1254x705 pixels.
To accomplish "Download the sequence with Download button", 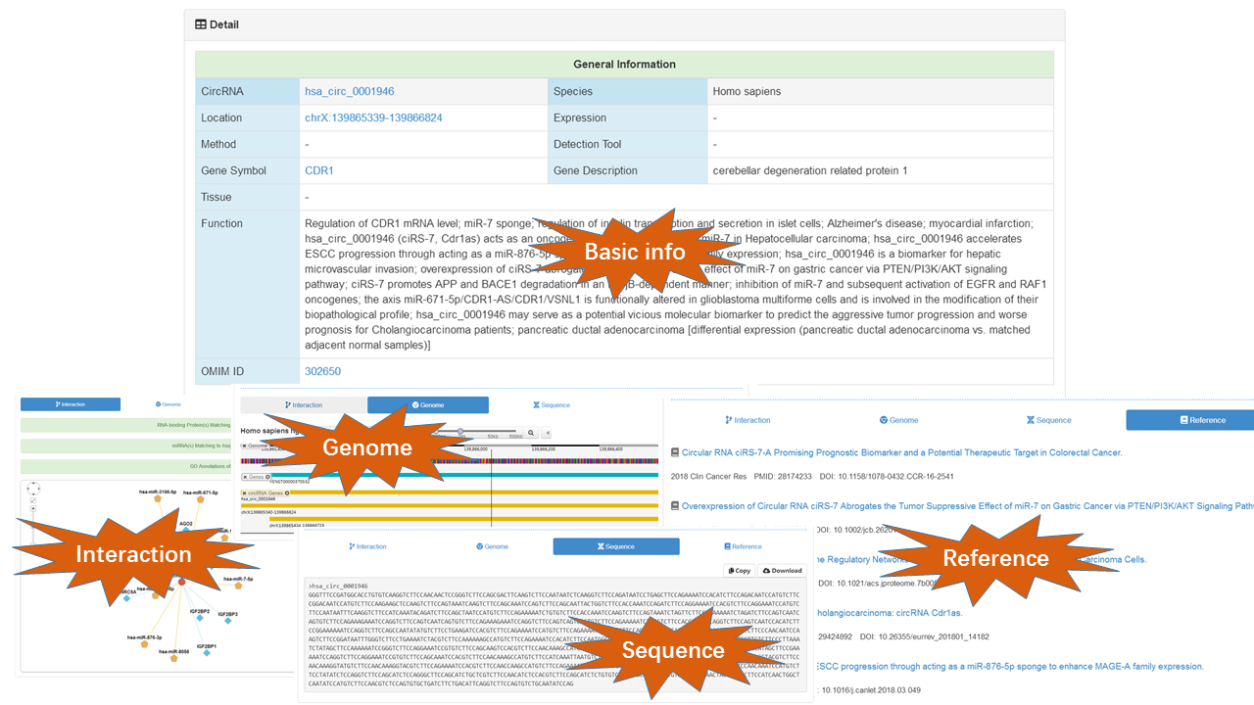I will (x=782, y=570).
